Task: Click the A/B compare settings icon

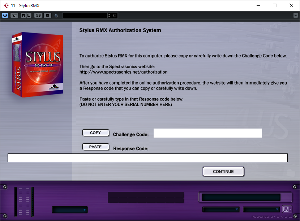Action: click(38, 16)
